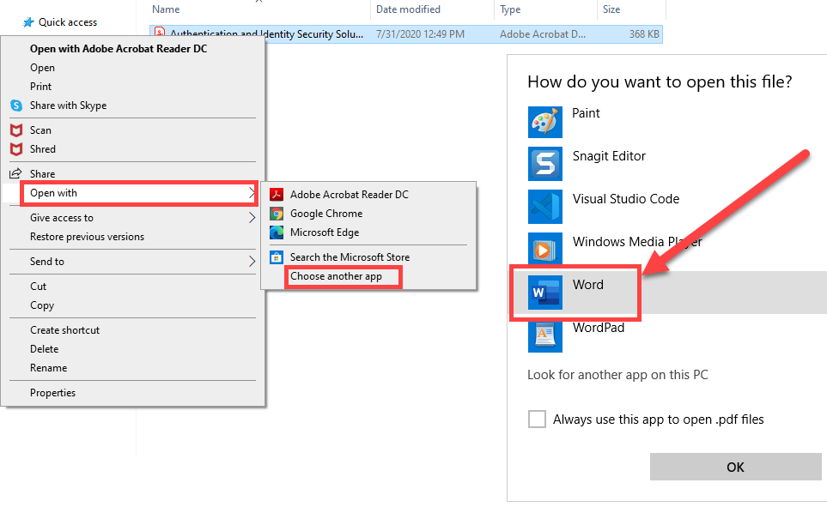Click the Microsoft Edge label in submenu
The height and width of the screenshot is (507, 827).
pyautogui.click(x=325, y=232)
